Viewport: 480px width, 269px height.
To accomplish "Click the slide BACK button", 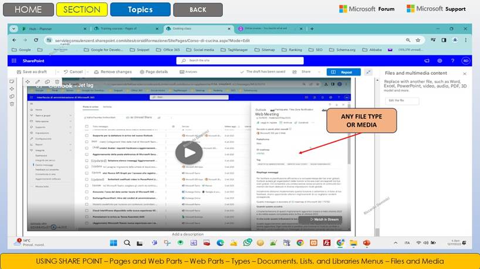I will click(x=198, y=10).
